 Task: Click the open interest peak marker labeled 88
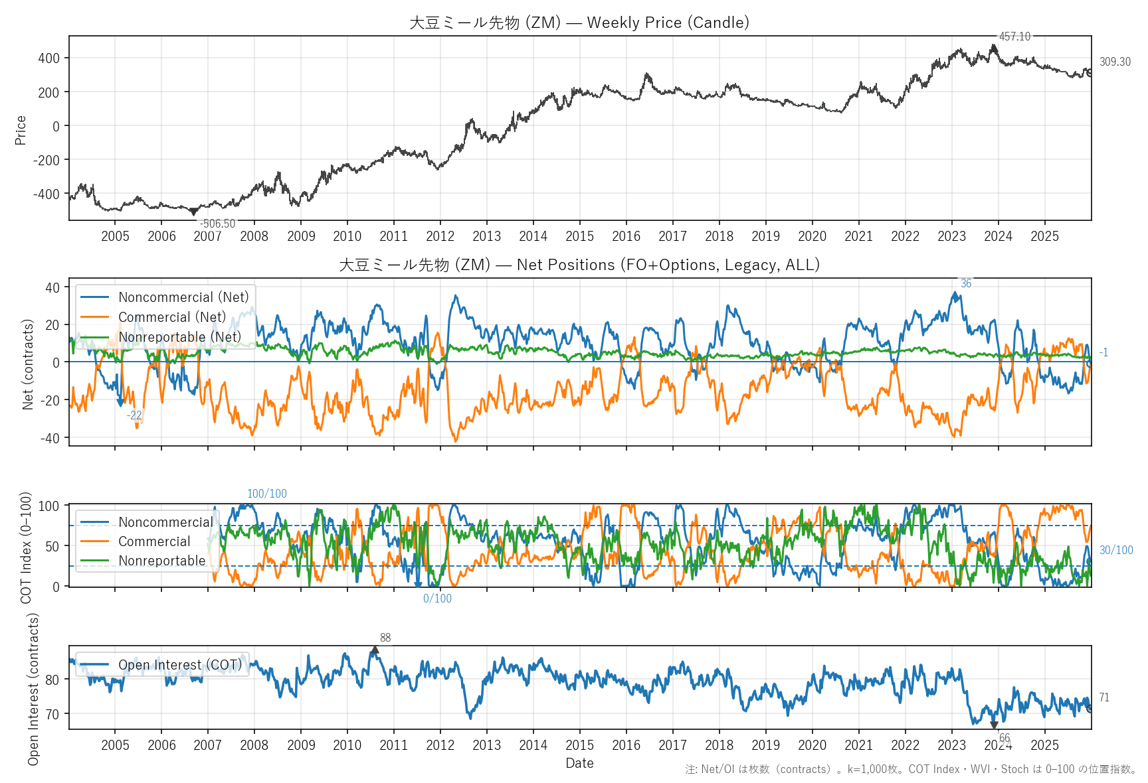coord(375,650)
